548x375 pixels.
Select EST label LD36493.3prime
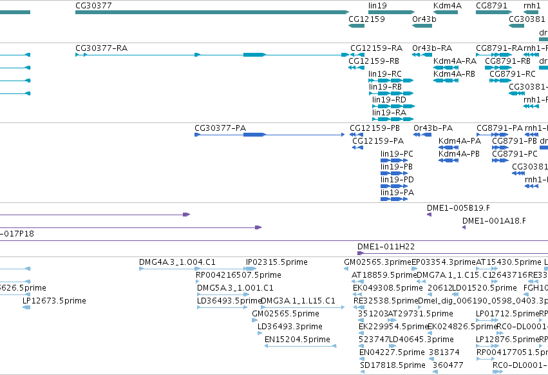pos(290,327)
